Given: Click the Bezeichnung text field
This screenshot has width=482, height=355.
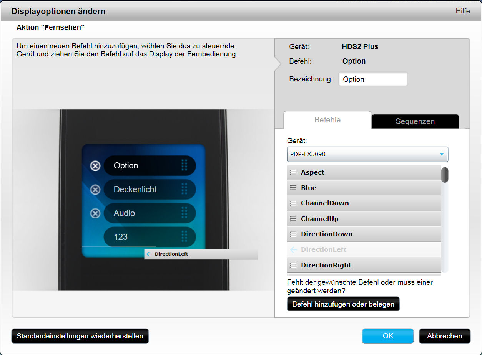Looking at the screenshot, I should click(372, 79).
